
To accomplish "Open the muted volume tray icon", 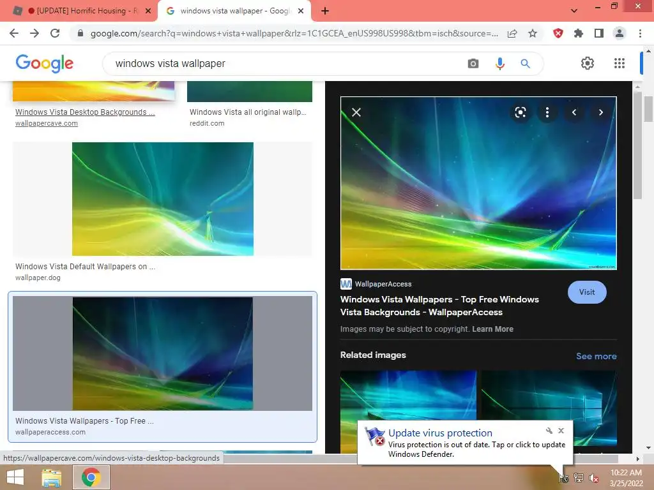I will (x=594, y=479).
